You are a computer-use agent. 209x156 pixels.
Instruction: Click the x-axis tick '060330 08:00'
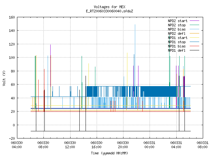pyautogui.click(x=43, y=145)
